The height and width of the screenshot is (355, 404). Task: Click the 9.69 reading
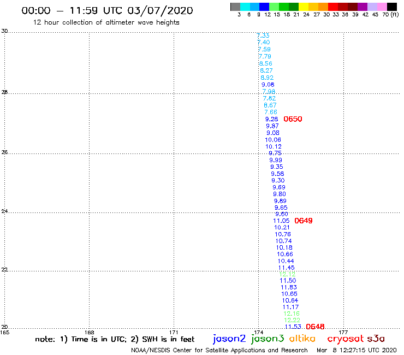click(279, 187)
